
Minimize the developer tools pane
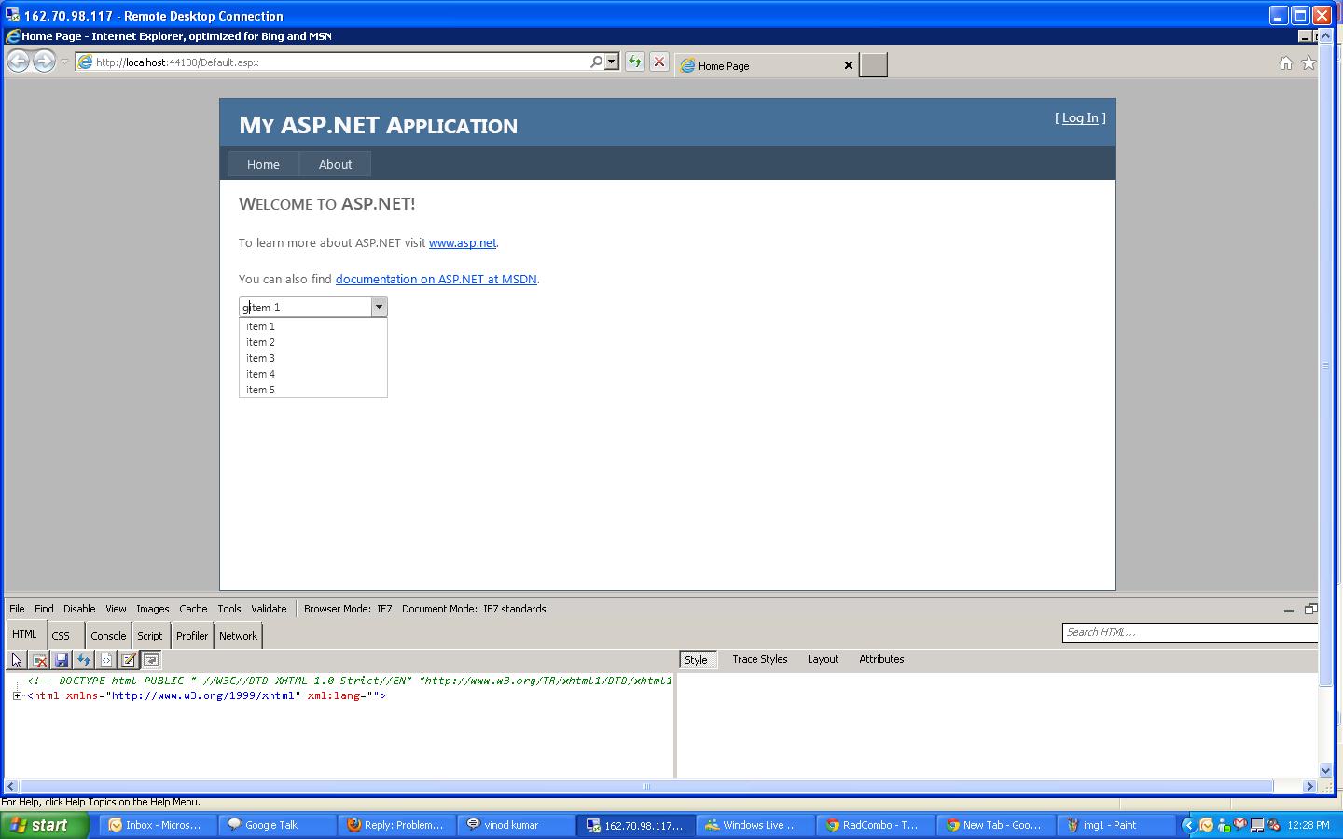pos(1289,610)
